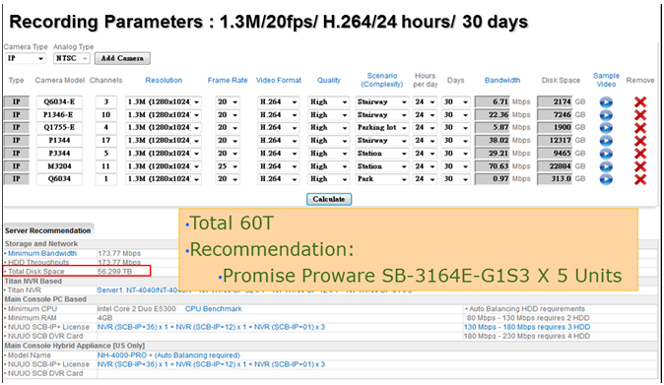Open scenario dropdown for M3204 Station row
The height and width of the screenshot is (385, 664).
click(x=382, y=166)
